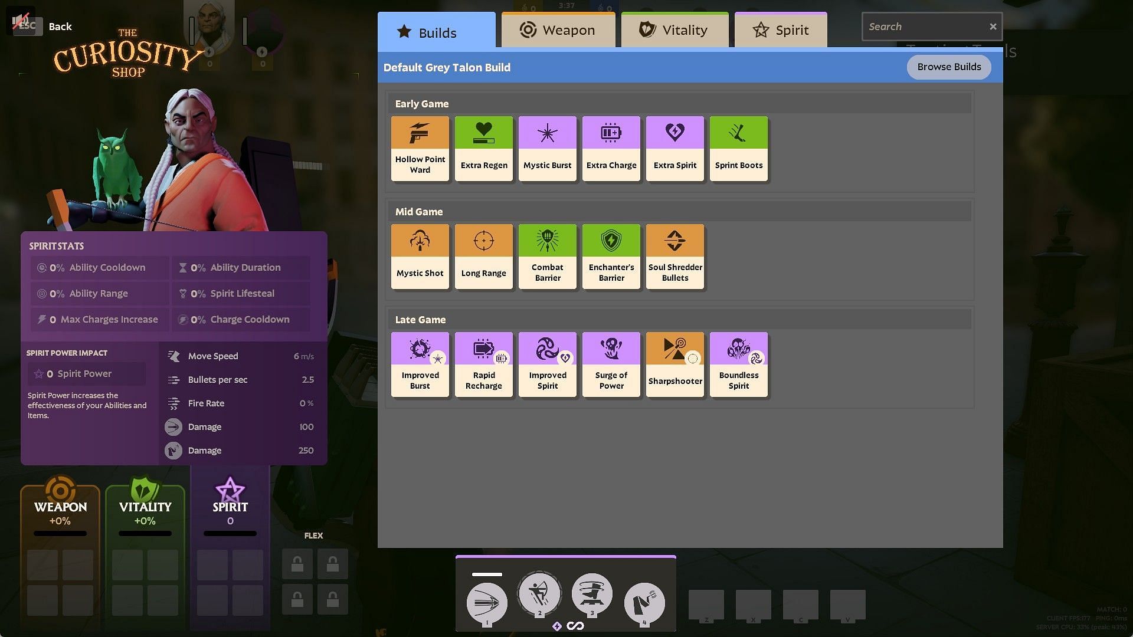Click the Browse Builds button
Image resolution: width=1133 pixels, height=637 pixels.
point(949,67)
